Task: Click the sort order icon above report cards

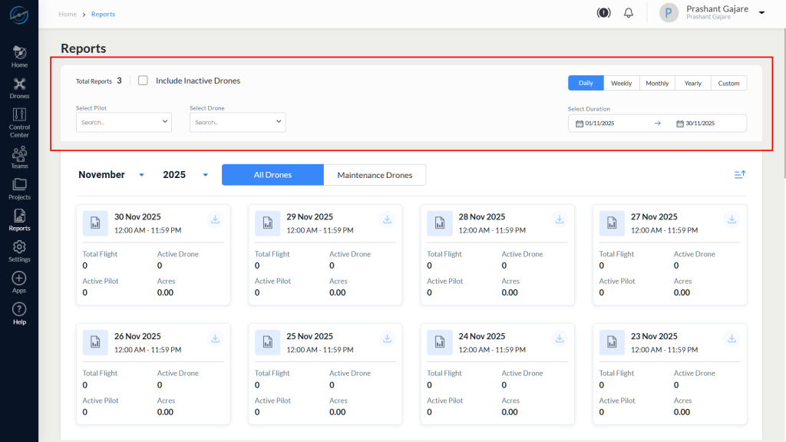Action: 739,175
